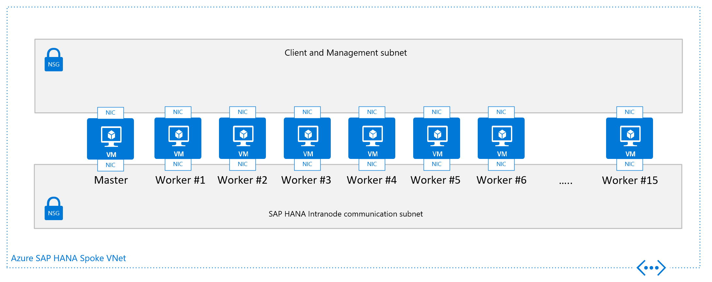Click the "Worker #6" label text

[501, 180]
